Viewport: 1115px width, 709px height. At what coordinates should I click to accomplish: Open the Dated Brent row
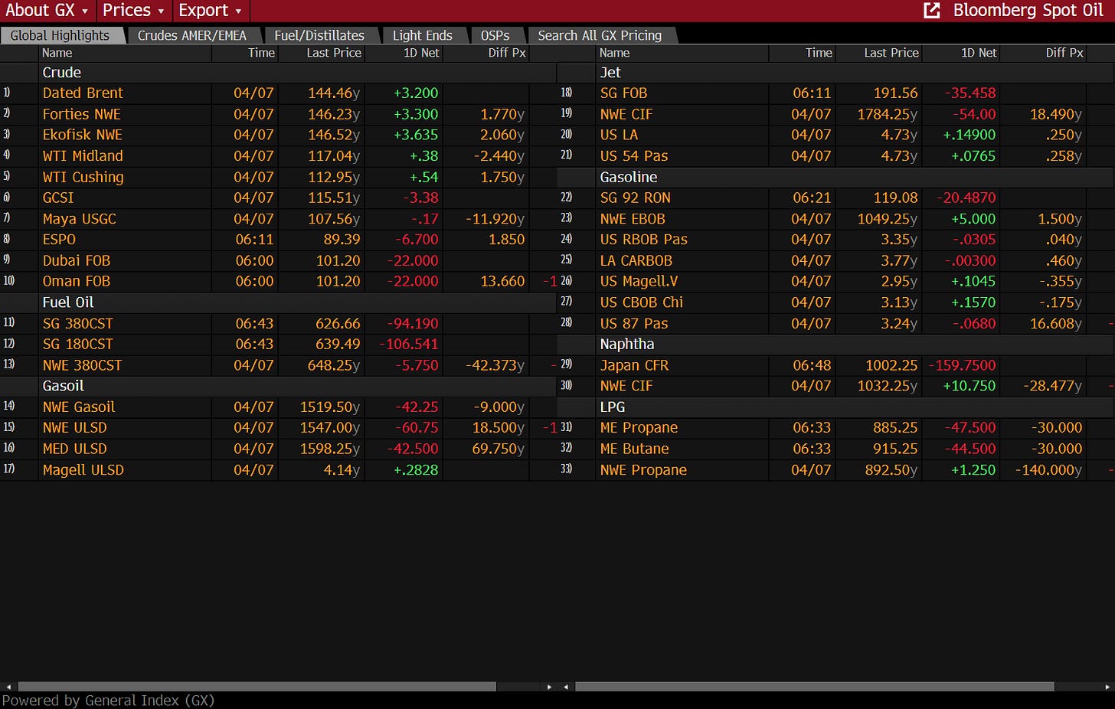[x=279, y=93]
